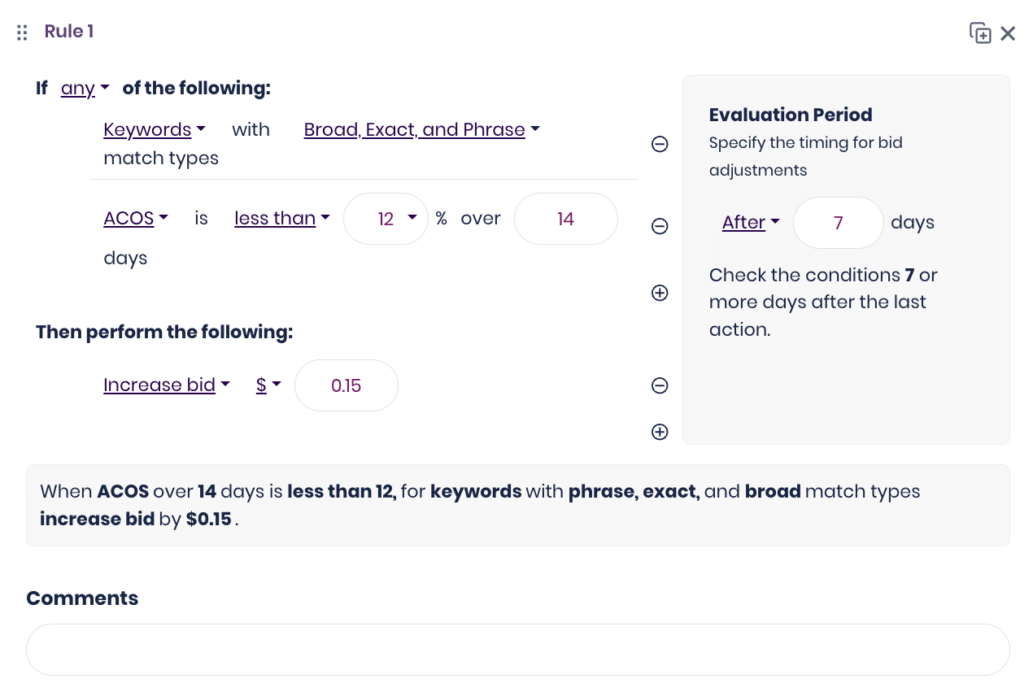Grab the drag handle beside Rule 1
This screenshot has width=1033, height=696.
pyautogui.click(x=23, y=33)
